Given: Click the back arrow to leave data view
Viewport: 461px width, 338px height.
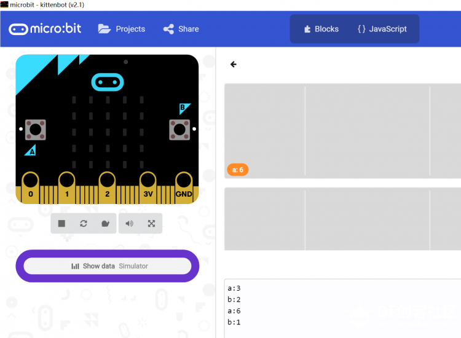Looking at the screenshot, I should tap(234, 65).
